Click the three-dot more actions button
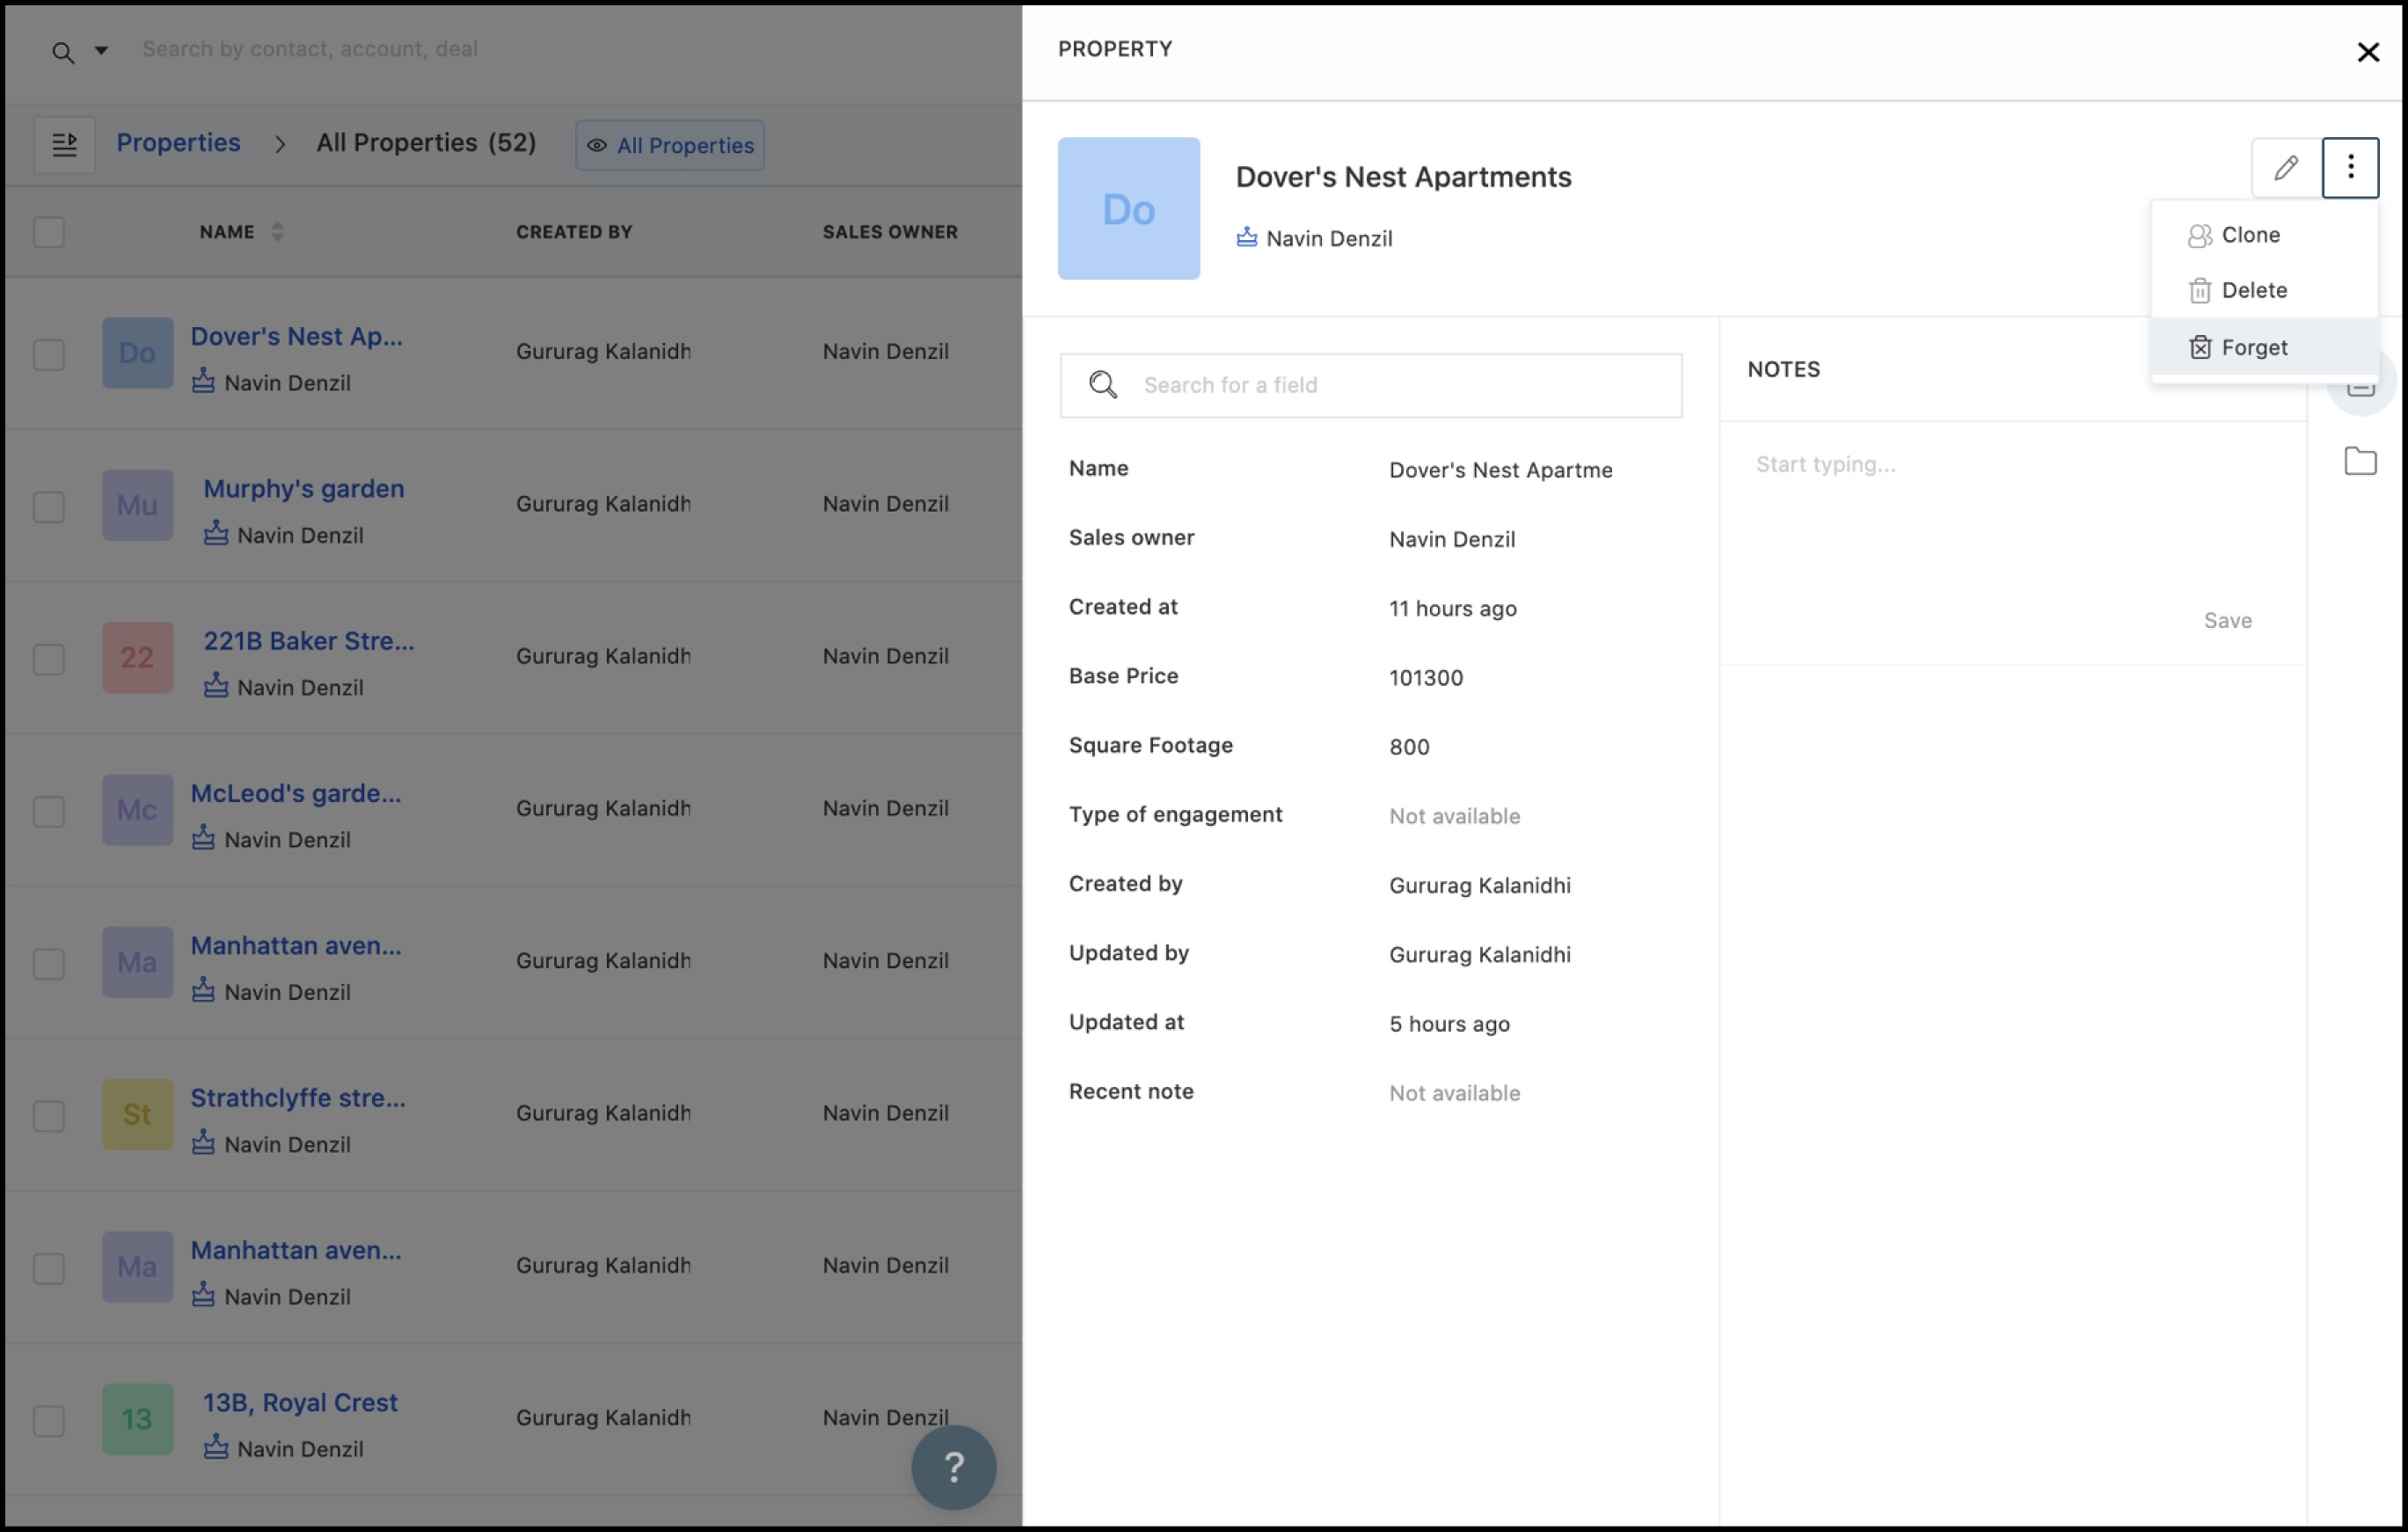Screen dimensions: 2408x1532 point(2349,167)
